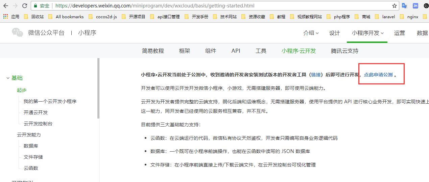Open the laravel bookmark folder
This screenshot has height=182, width=429.
click(x=385, y=17)
